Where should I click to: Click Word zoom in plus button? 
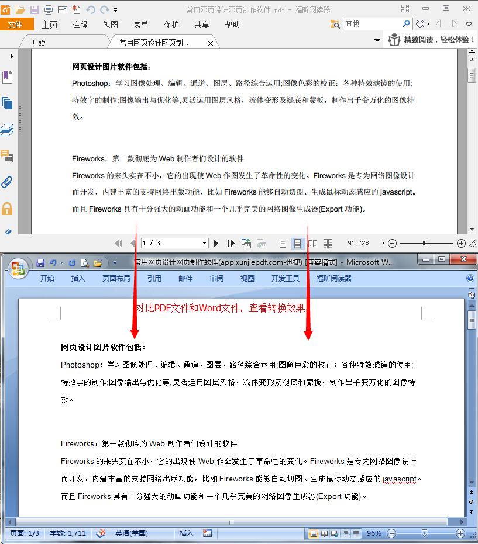tap(460, 533)
